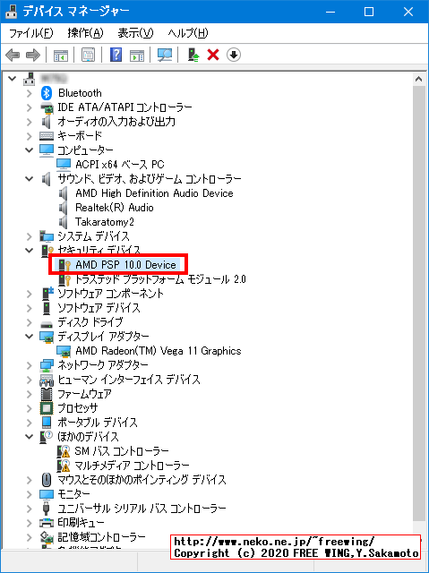This screenshot has height=573, width=429.
Task: Expand the ソフトウェア コンポーネント node
Action: click(30, 294)
